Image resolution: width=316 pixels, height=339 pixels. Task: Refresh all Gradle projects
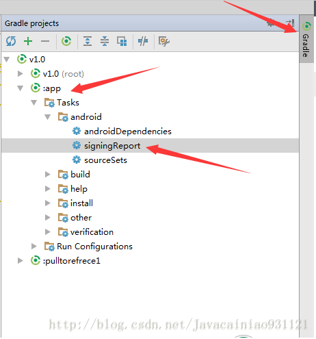pyautogui.click(x=11, y=41)
